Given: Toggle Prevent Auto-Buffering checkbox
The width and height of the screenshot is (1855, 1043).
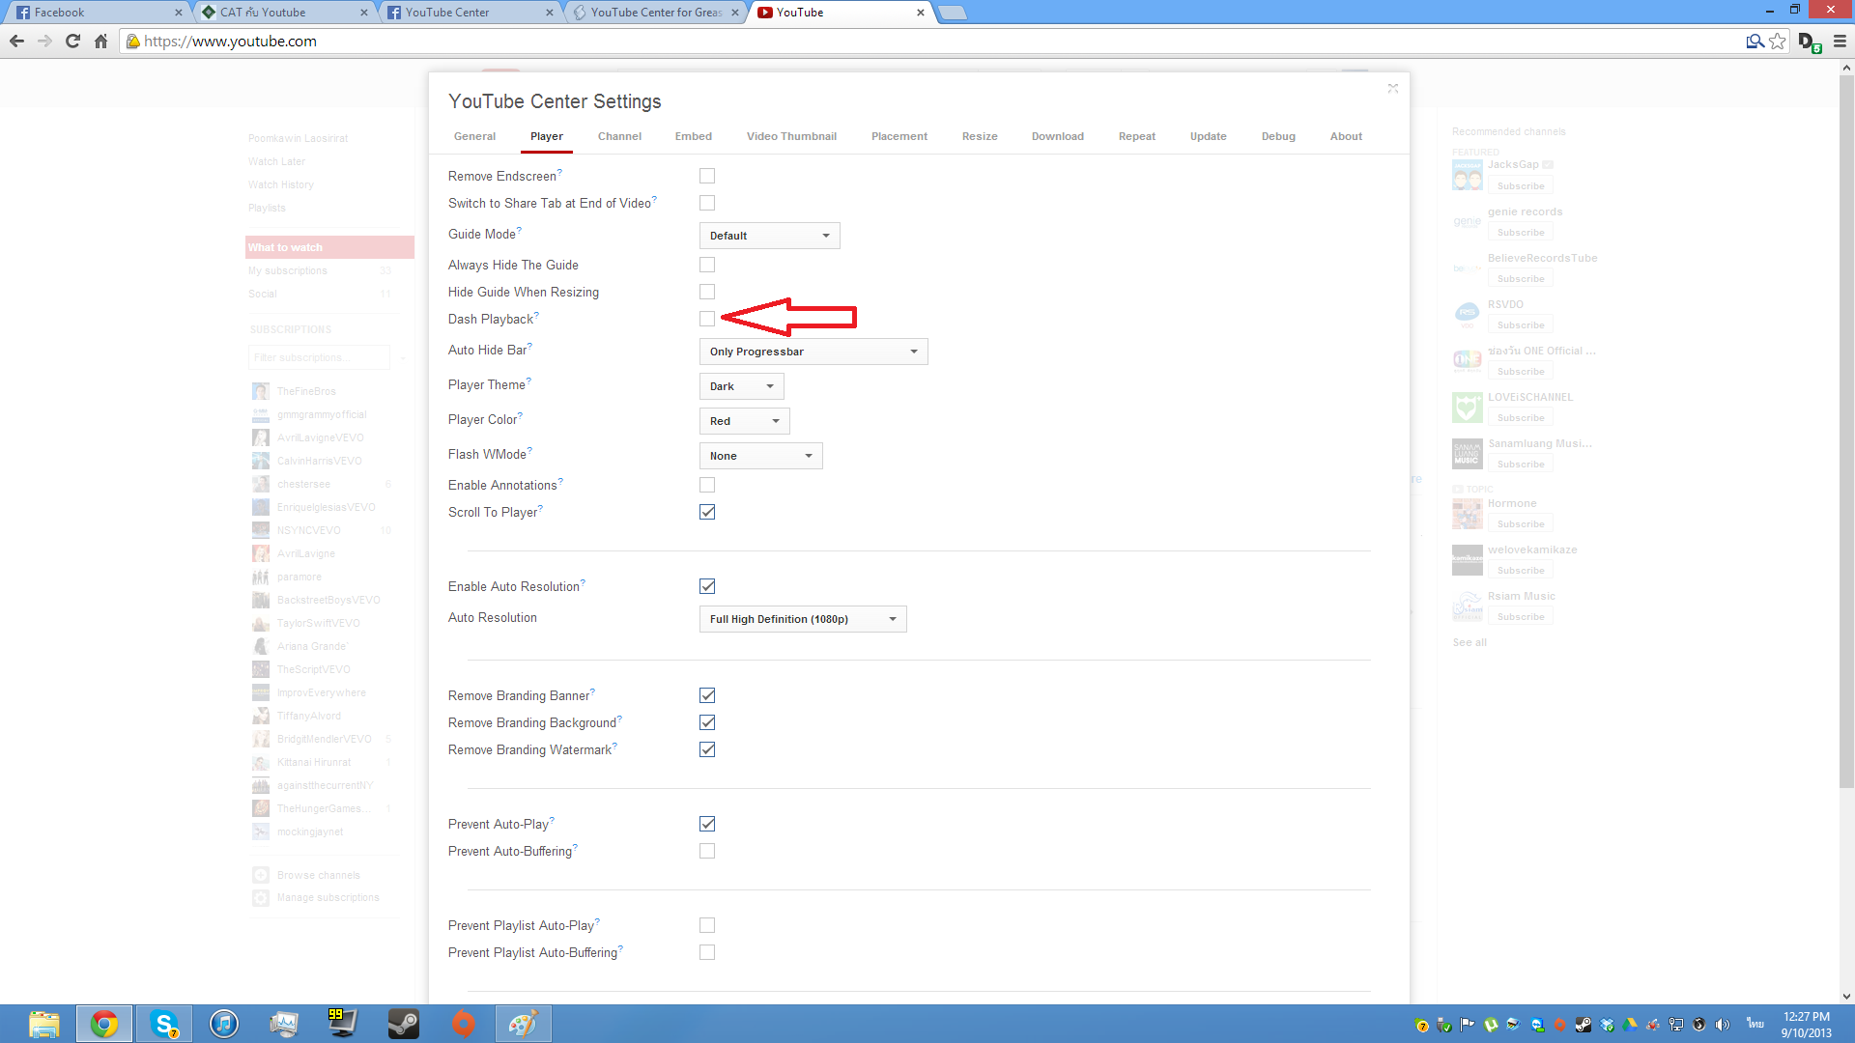Looking at the screenshot, I should (707, 851).
